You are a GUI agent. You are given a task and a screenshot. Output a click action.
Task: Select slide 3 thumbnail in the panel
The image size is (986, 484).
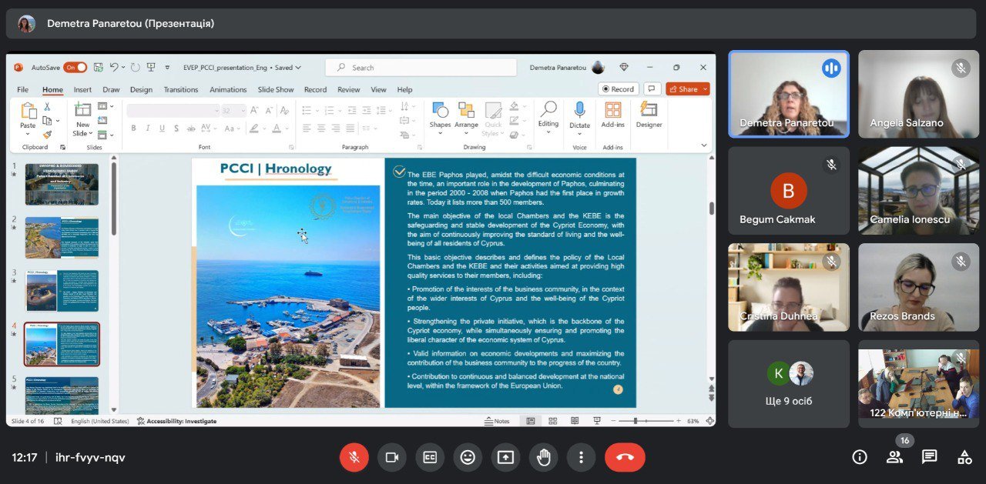(x=62, y=290)
